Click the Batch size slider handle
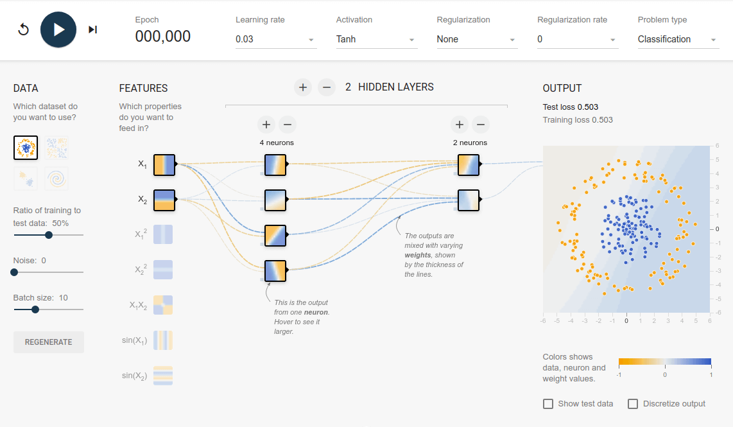This screenshot has height=427, width=733. pos(35,309)
